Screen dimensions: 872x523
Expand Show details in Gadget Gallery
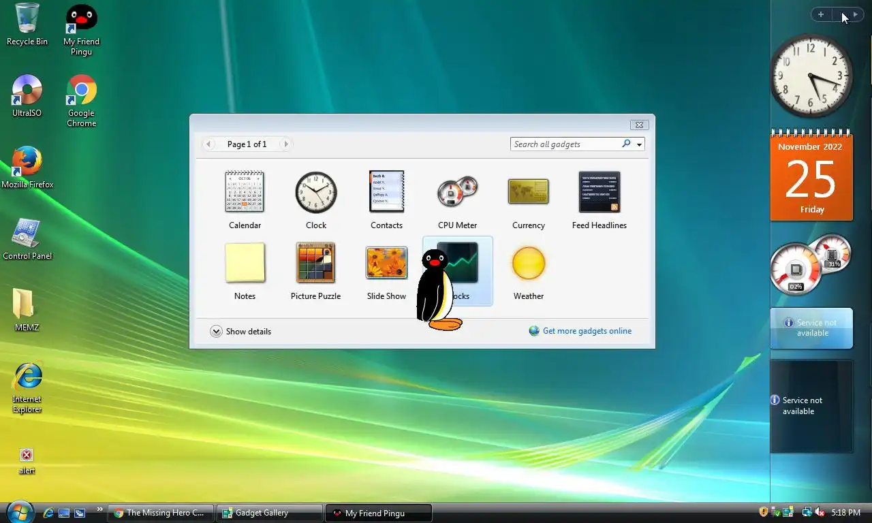(240, 332)
